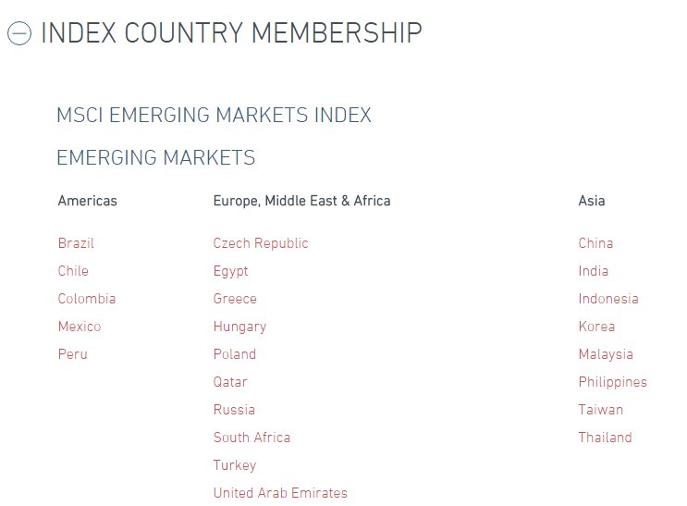Select Taiwan from the Asia list

(601, 410)
